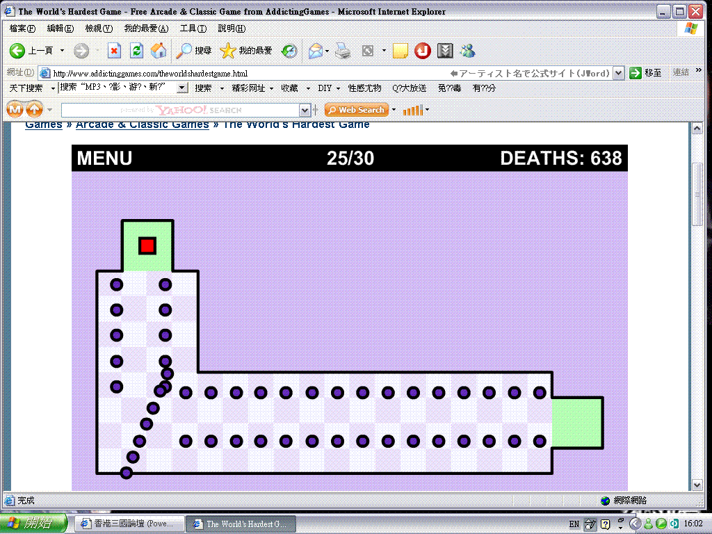This screenshot has width=712, height=534.
Task: Click the green Go arrow button
Action: (636, 72)
